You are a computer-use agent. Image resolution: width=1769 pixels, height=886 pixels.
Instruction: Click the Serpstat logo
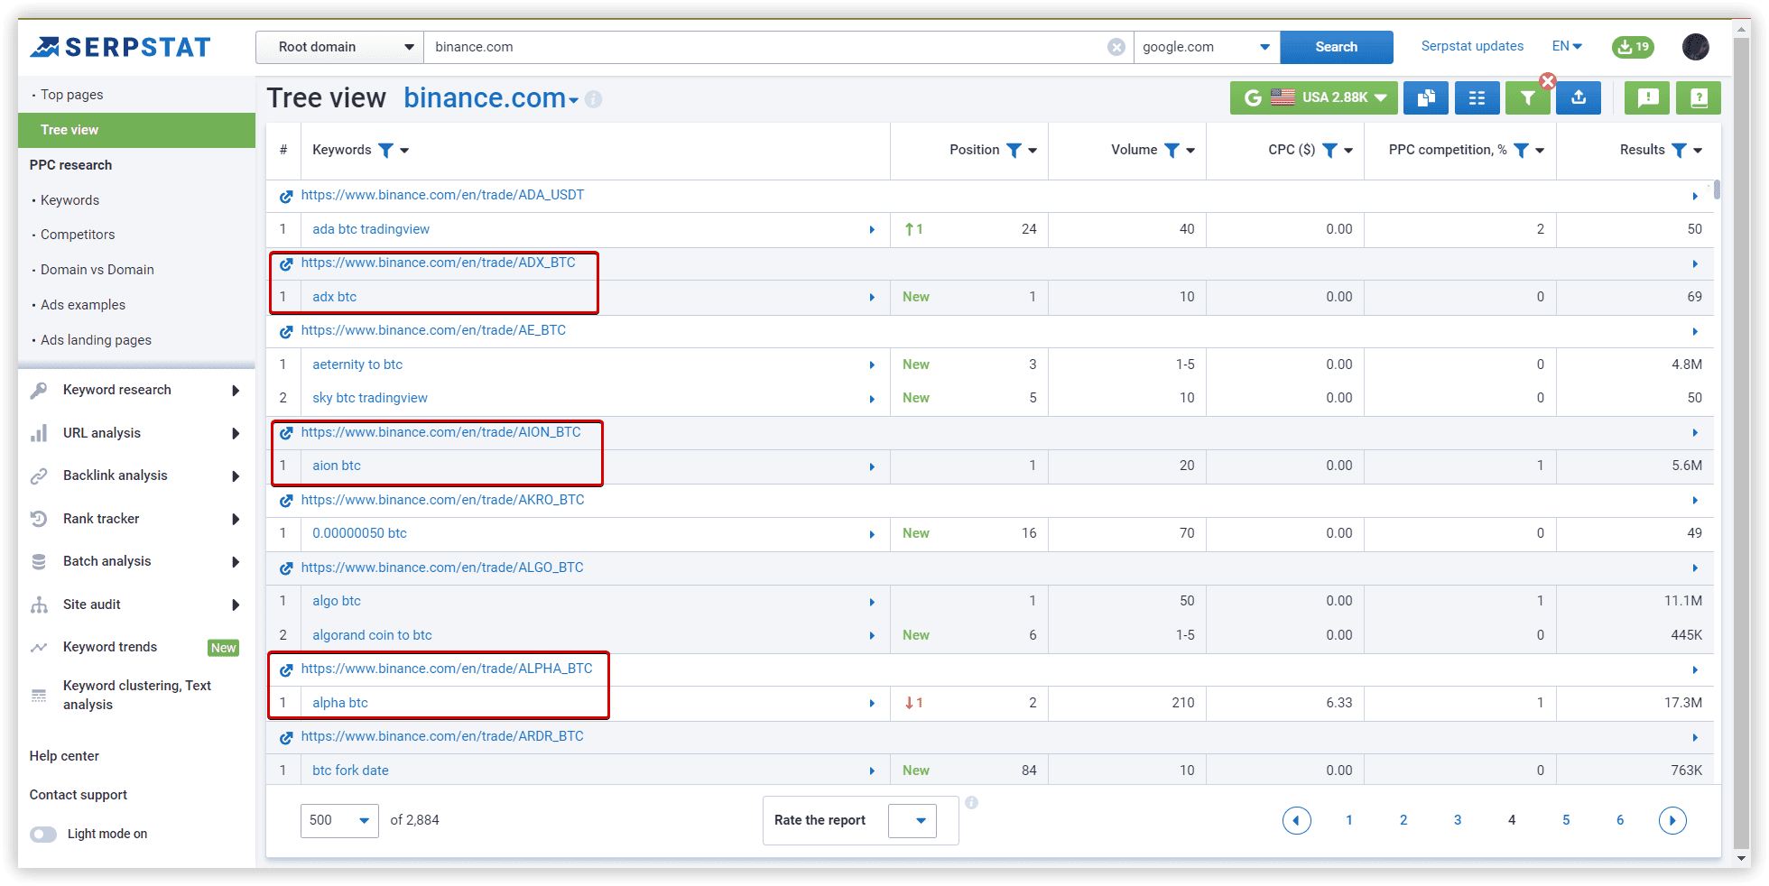121,47
